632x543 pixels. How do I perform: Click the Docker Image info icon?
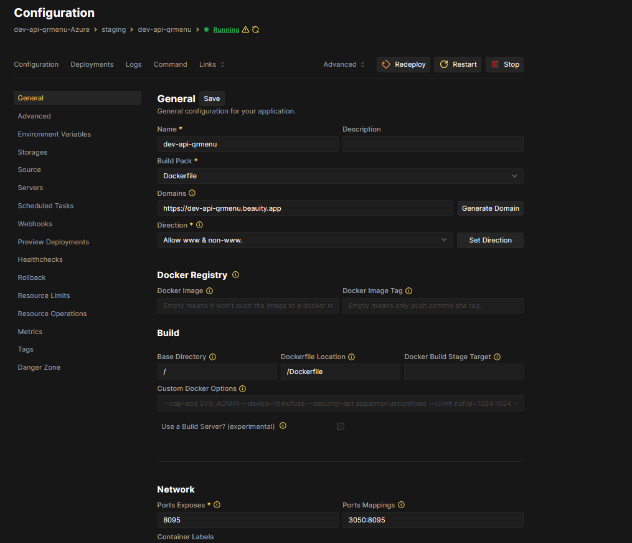210,291
